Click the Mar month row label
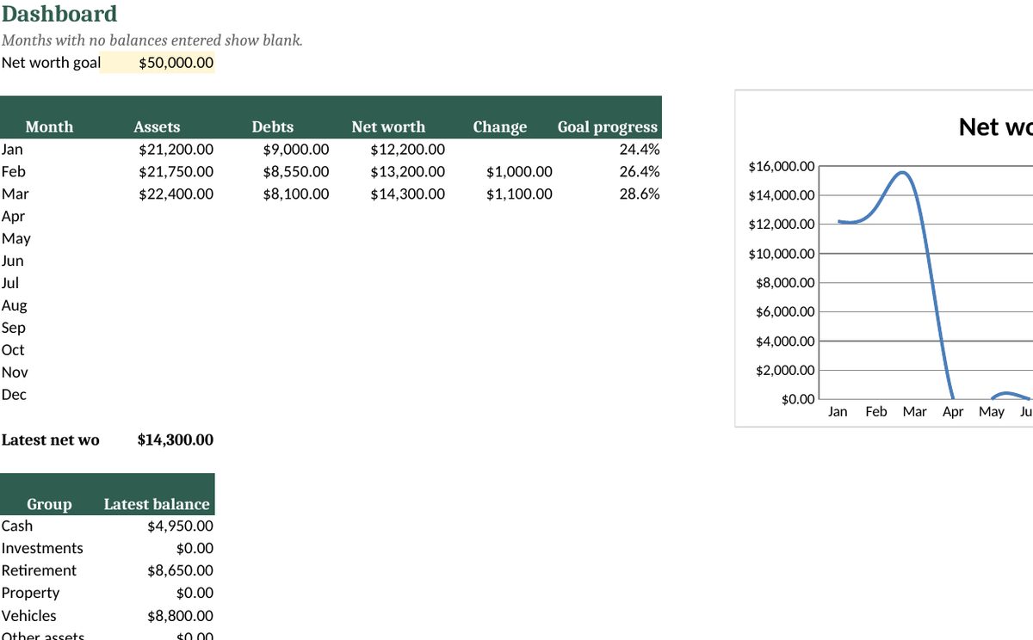The width and height of the screenshot is (1033, 640). coord(15,194)
